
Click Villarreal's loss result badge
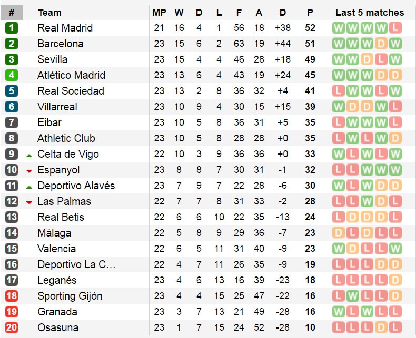395,107
